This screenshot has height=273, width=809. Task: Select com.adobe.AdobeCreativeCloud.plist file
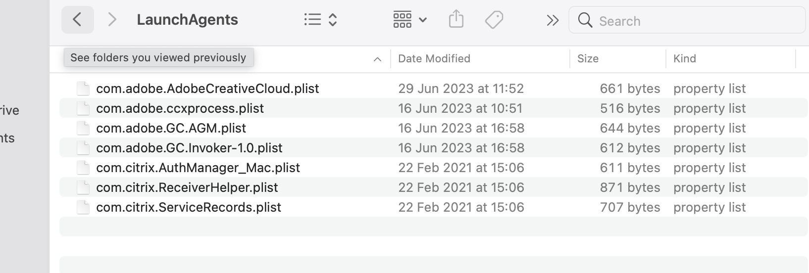[207, 89]
